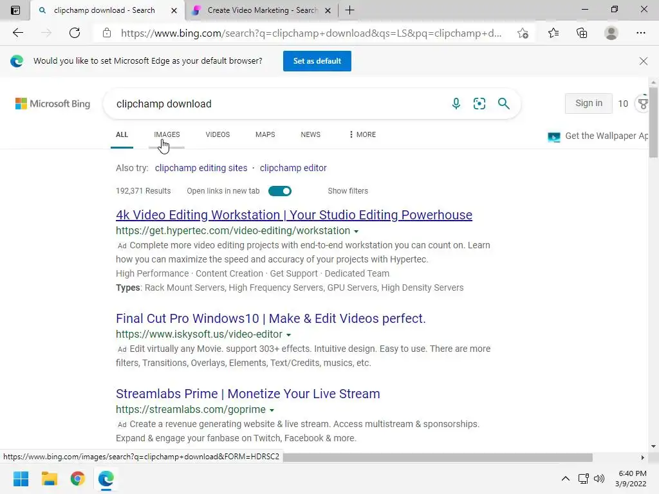This screenshot has width=659, height=494.
Task: Click the 192,371 Results text
Action: click(x=144, y=191)
